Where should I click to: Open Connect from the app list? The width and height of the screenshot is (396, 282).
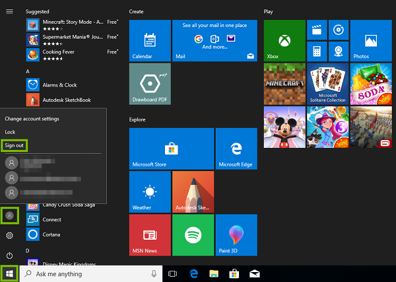pos(72,219)
